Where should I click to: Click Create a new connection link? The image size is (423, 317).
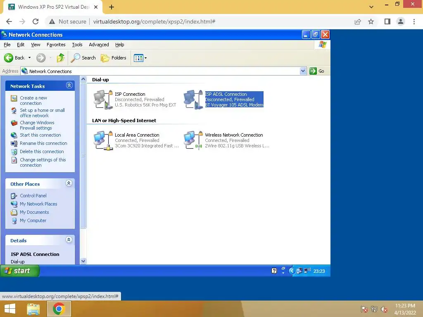coord(33,101)
